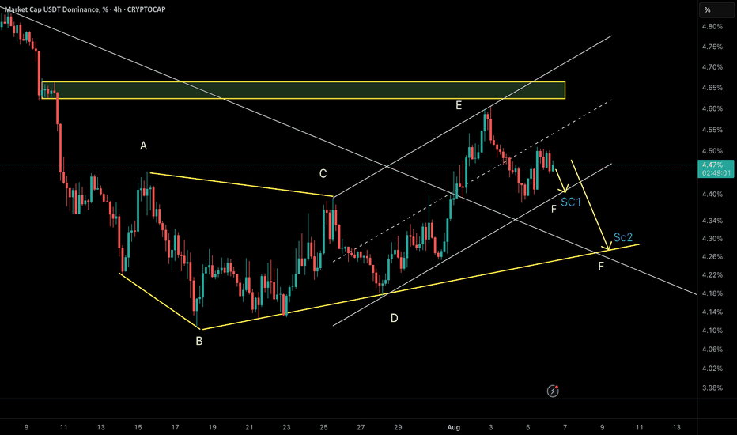Select the F label beside SC1
The height and width of the screenshot is (435, 737).
coord(554,208)
